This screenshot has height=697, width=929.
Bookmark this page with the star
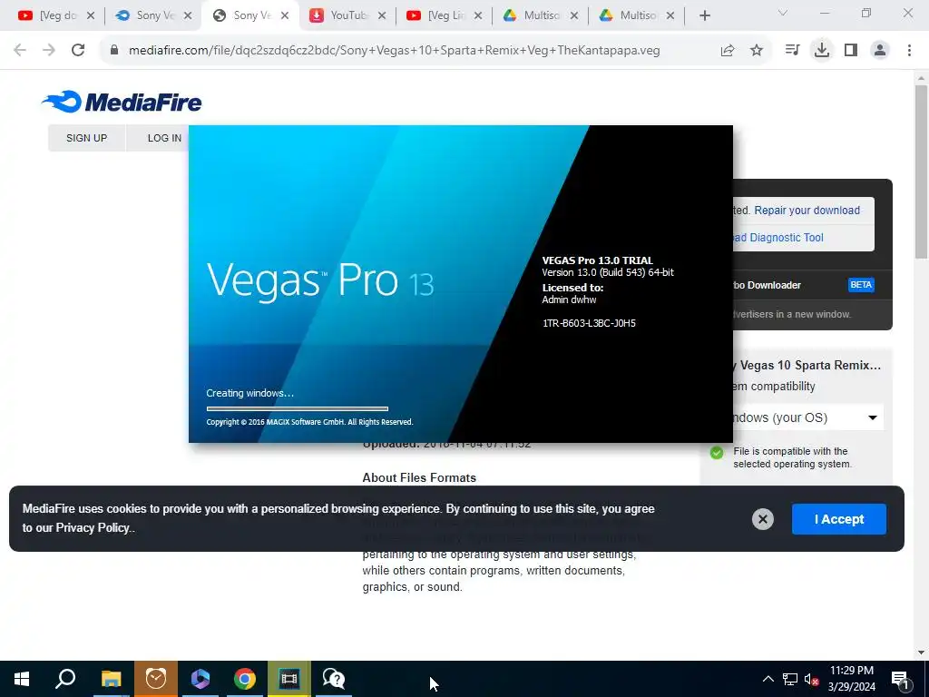click(757, 51)
